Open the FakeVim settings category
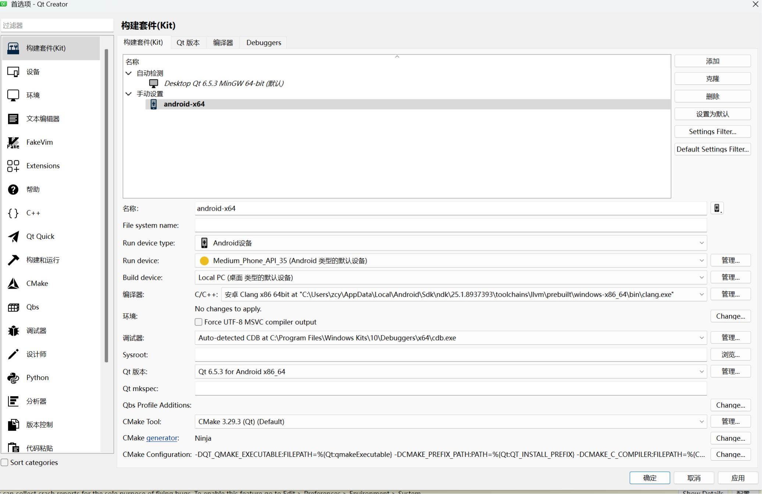Image resolution: width=762 pixels, height=494 pixels. [x=39, y=142]
